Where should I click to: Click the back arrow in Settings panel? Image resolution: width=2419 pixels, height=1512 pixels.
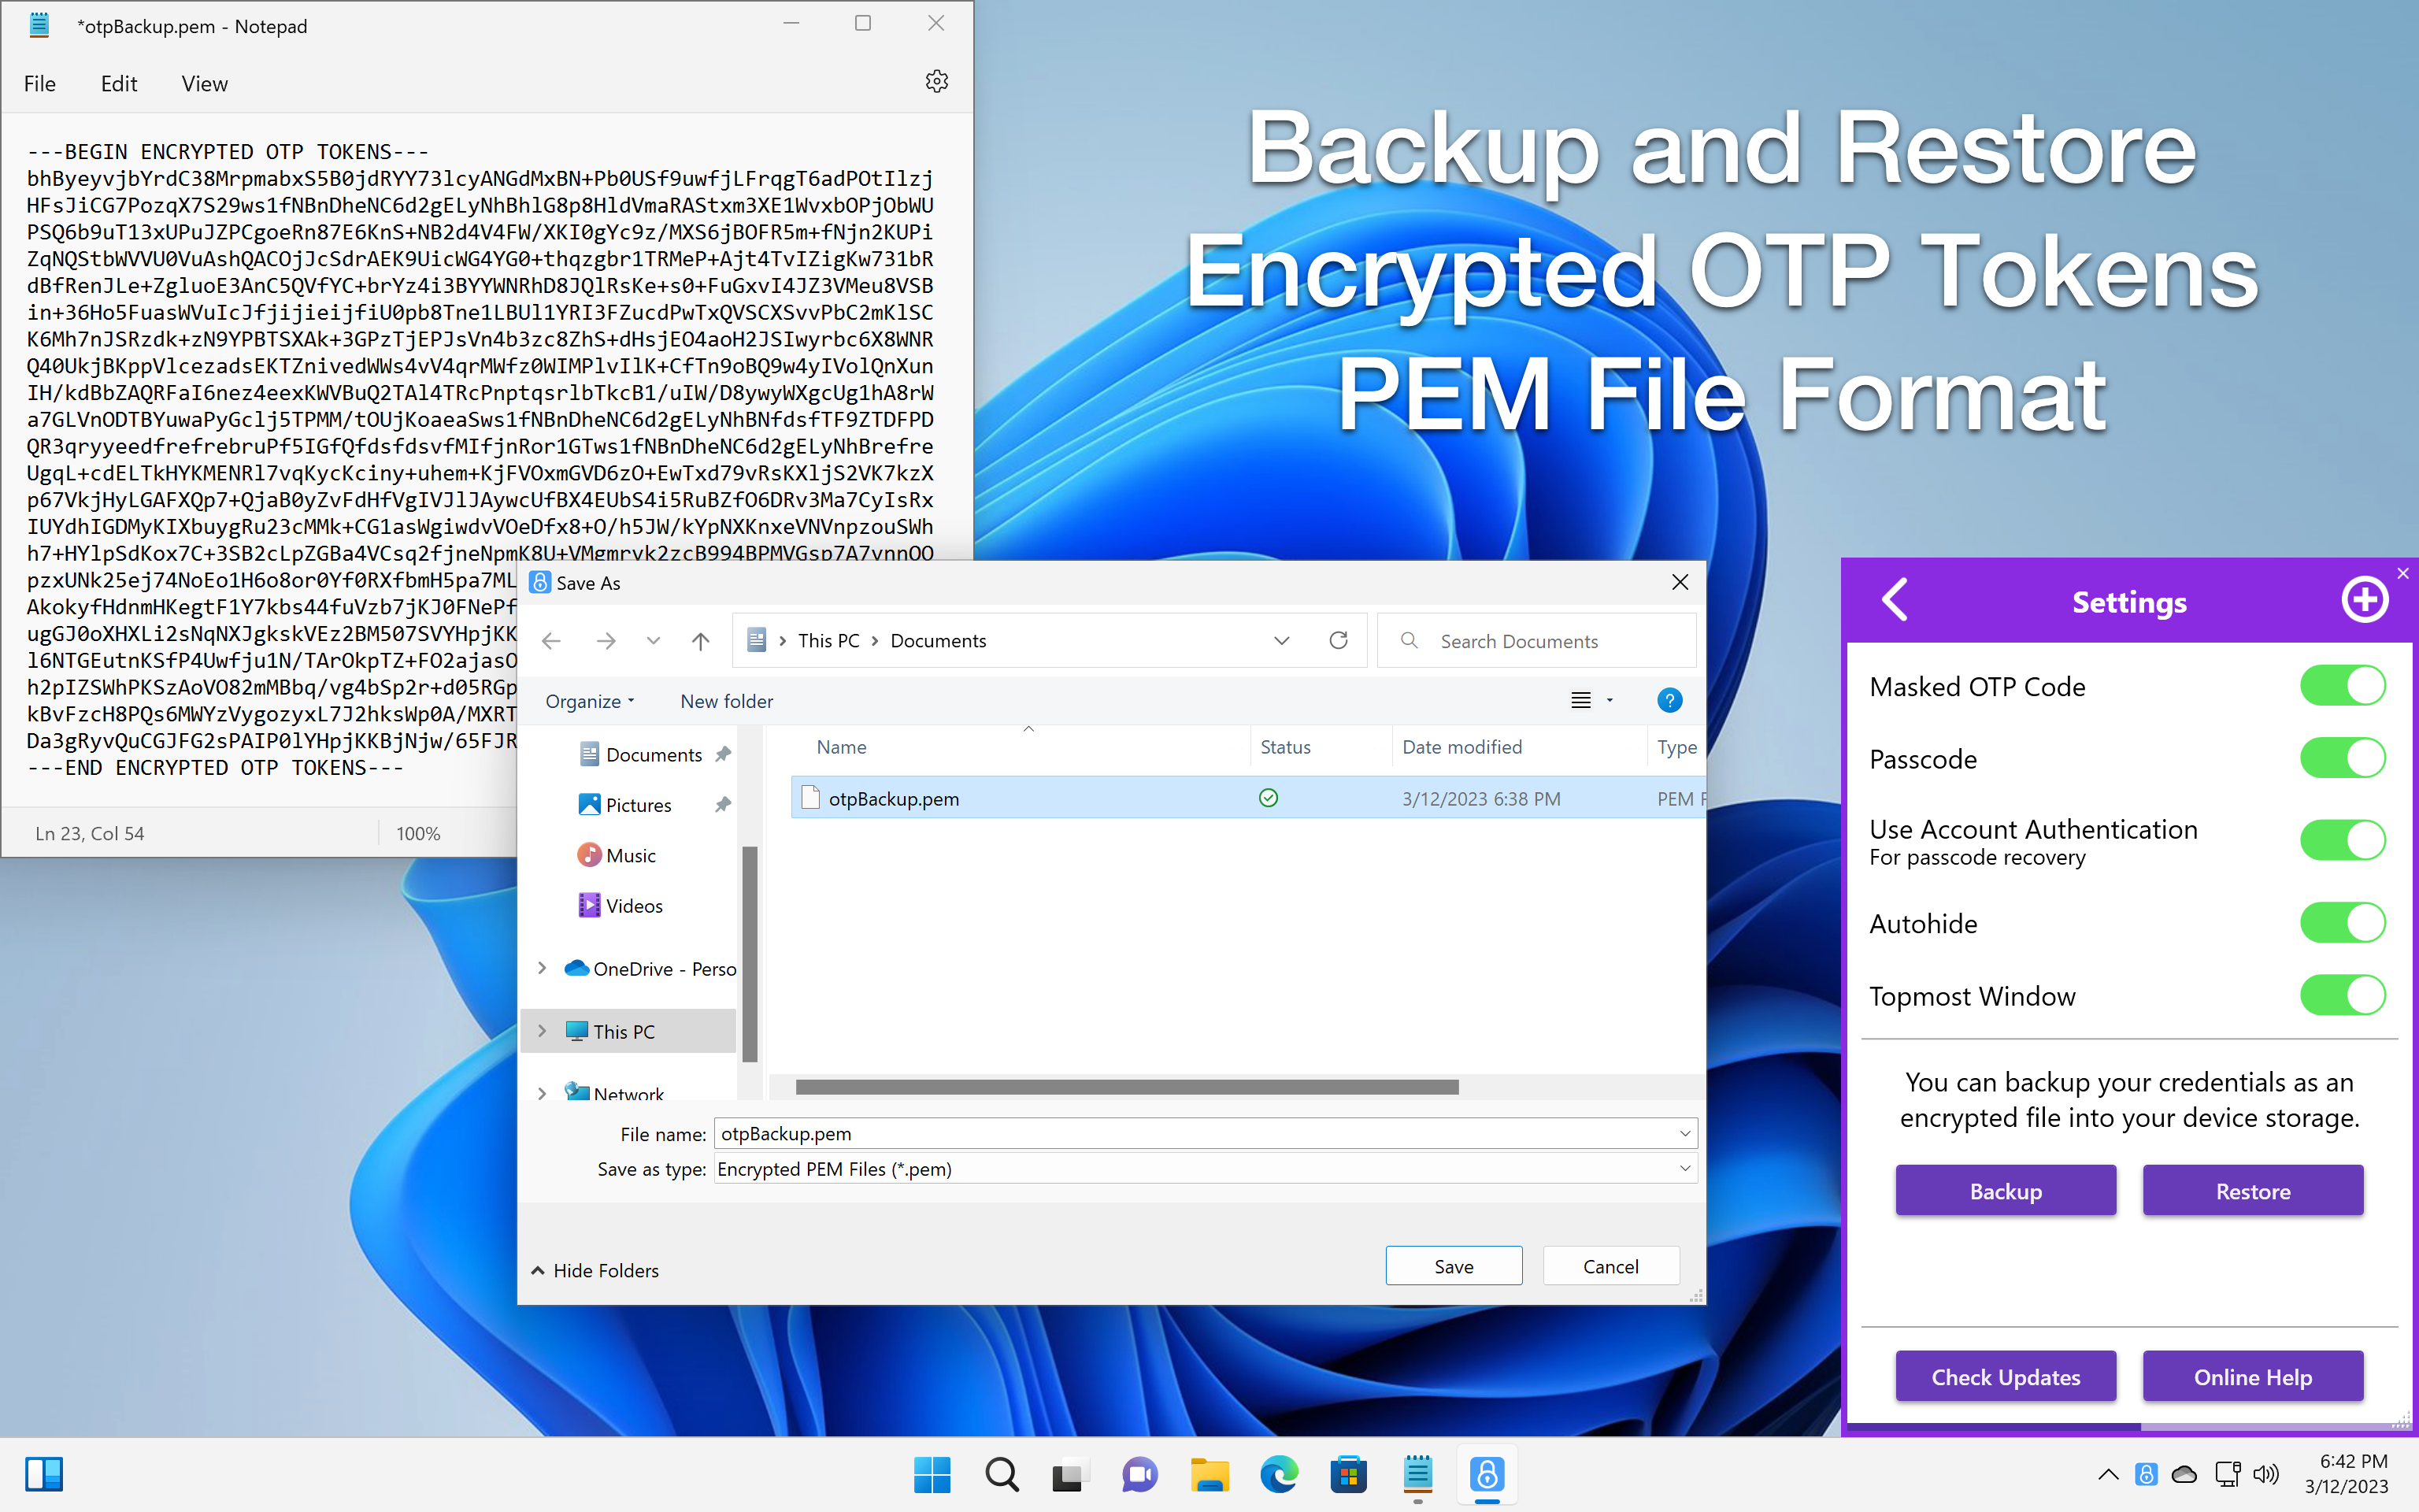click(1895, 600)
